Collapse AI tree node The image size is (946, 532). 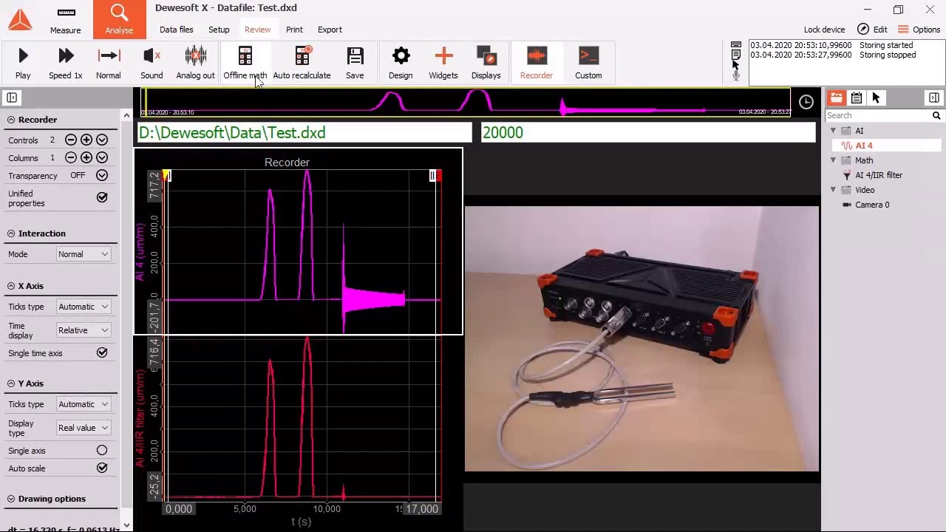833,131
